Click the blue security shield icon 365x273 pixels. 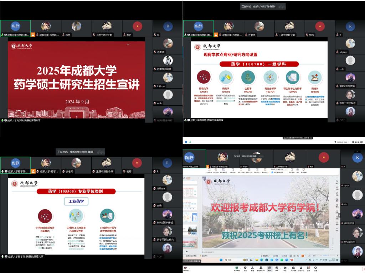click(x=186, y=142)
